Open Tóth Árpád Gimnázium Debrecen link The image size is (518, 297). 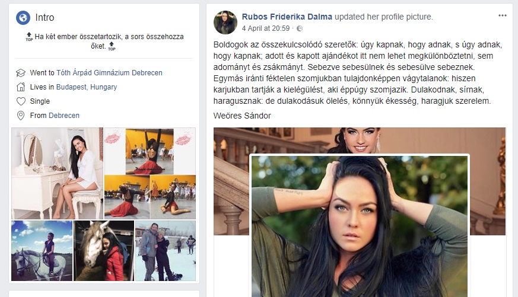click(109, 72)
